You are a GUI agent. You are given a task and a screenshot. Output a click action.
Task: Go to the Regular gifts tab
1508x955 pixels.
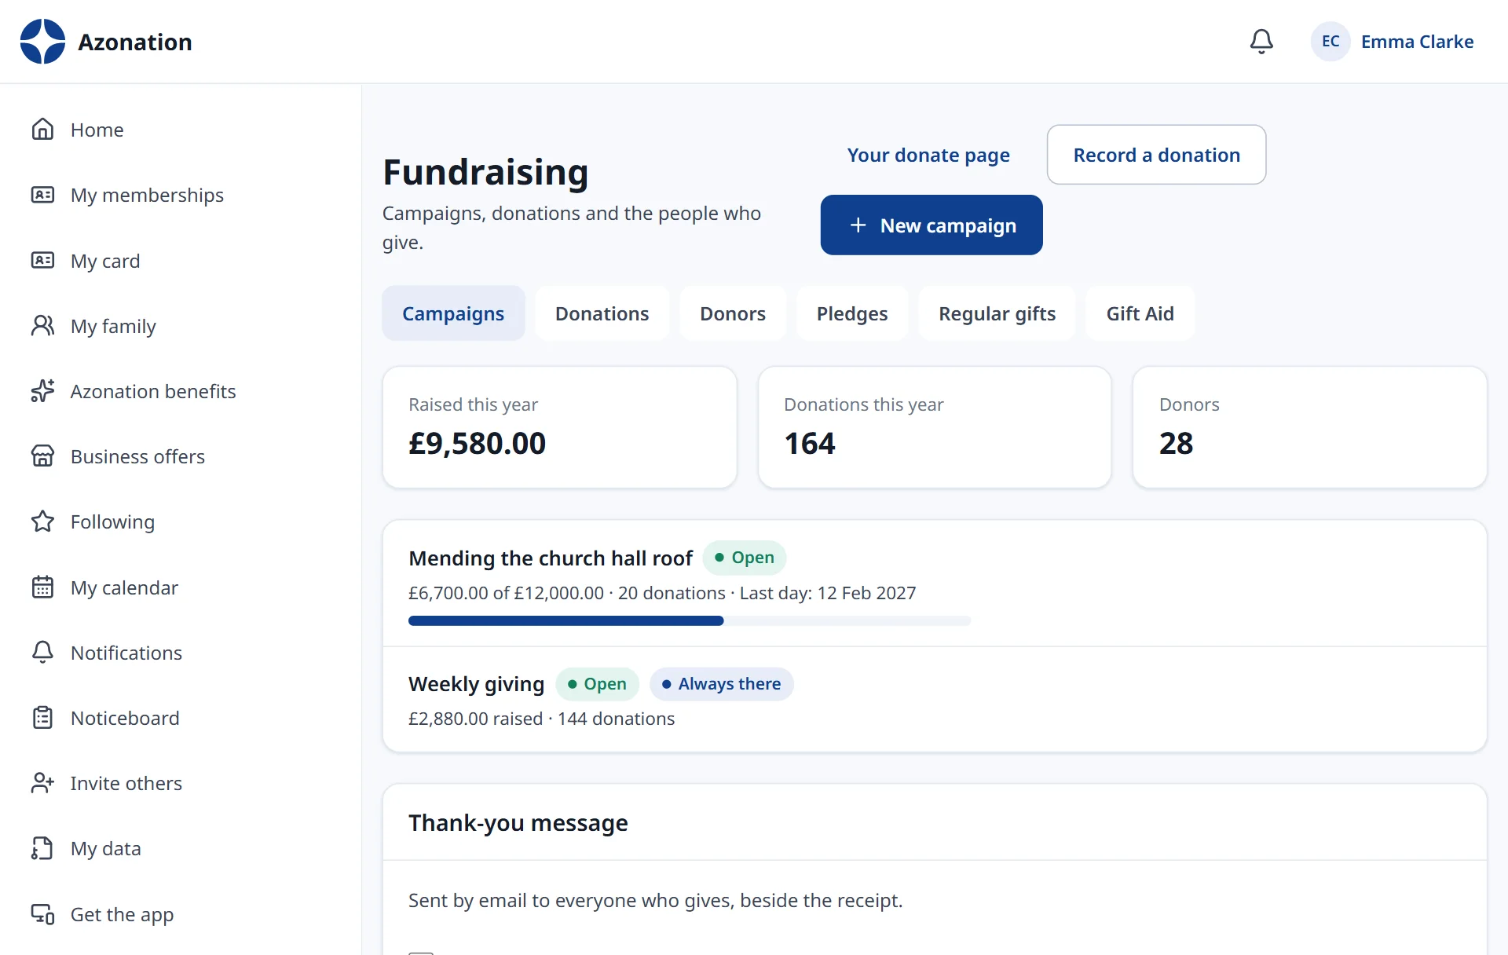pos(997,313)
